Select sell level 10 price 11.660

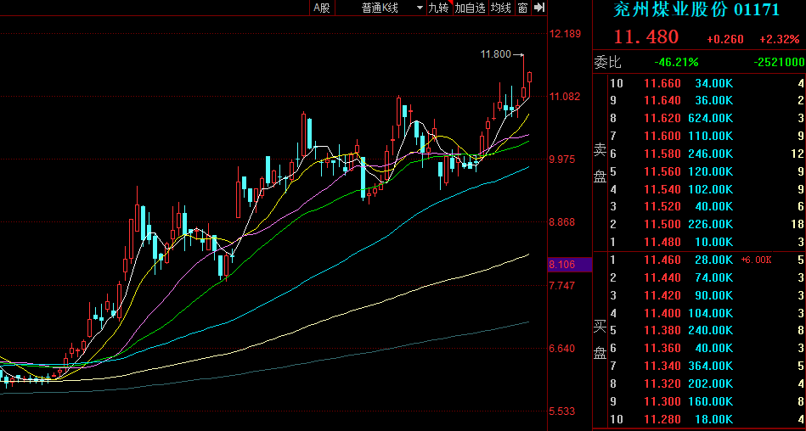(662, 83)
